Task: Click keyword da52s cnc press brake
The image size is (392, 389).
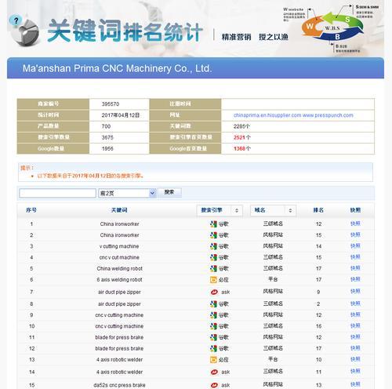Action: click(x=119, y=385)
